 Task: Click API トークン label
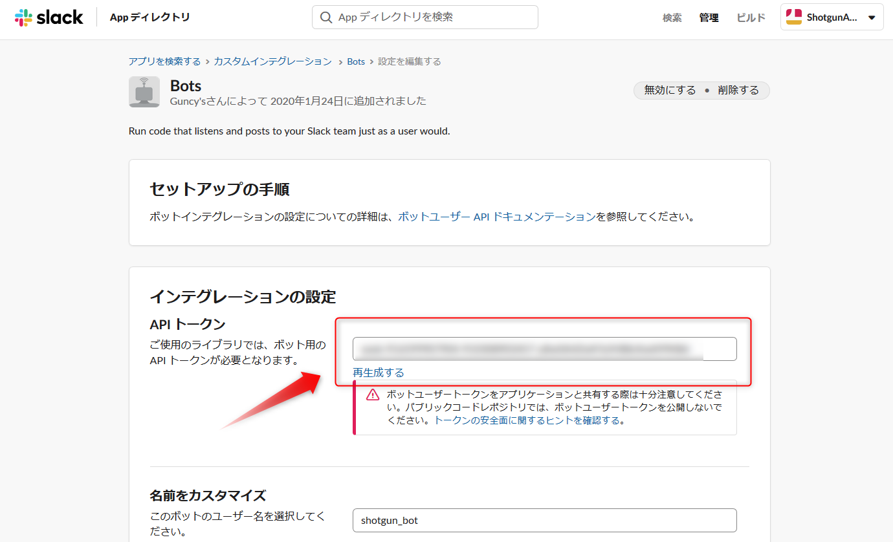(188, 324)
